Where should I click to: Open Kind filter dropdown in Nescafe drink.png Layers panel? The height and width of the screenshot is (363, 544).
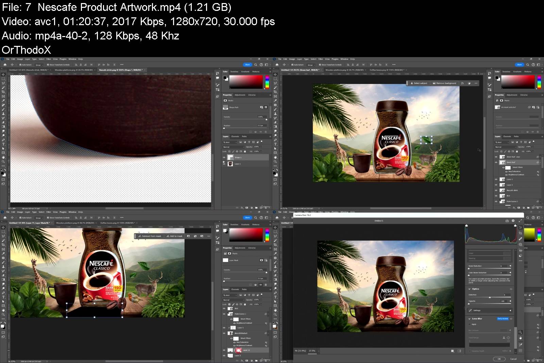[x=230, y=142]
